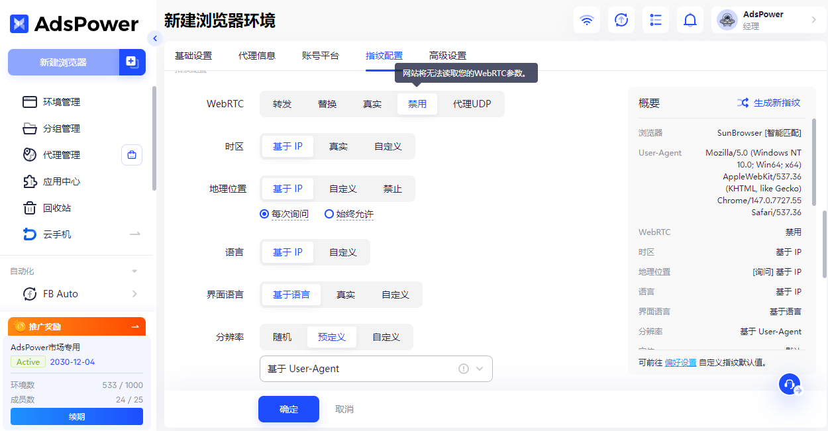Click the 代理管理 globe icon
Viewport: 828px width, 431px height.
[30, 155]
